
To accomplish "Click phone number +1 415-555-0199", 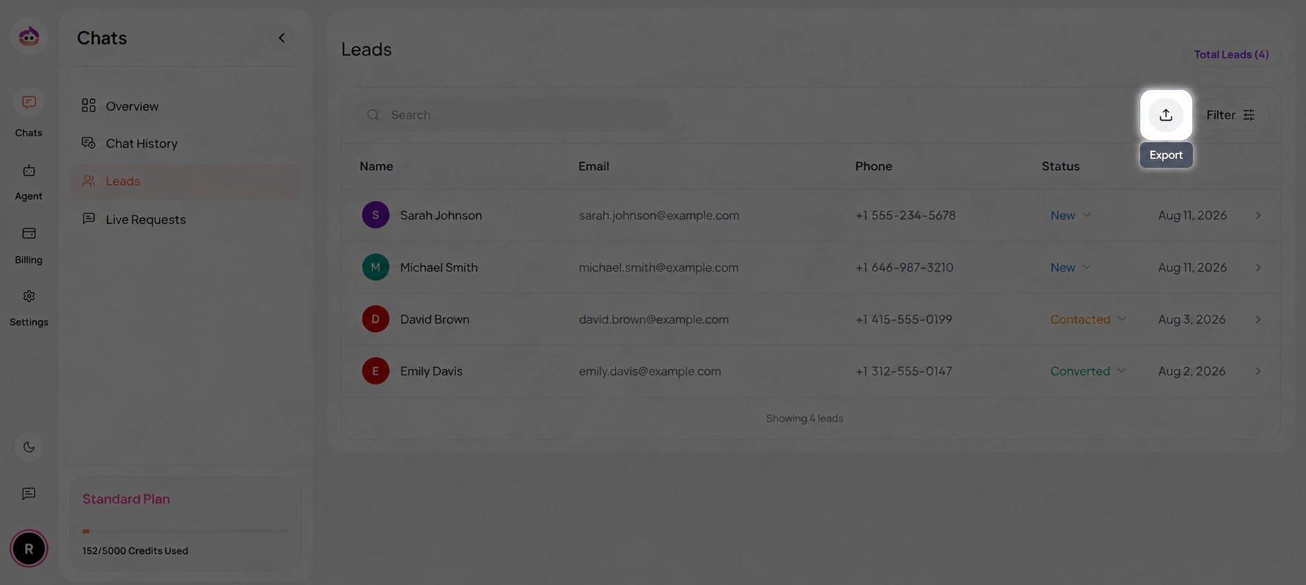I will point(904,319).
